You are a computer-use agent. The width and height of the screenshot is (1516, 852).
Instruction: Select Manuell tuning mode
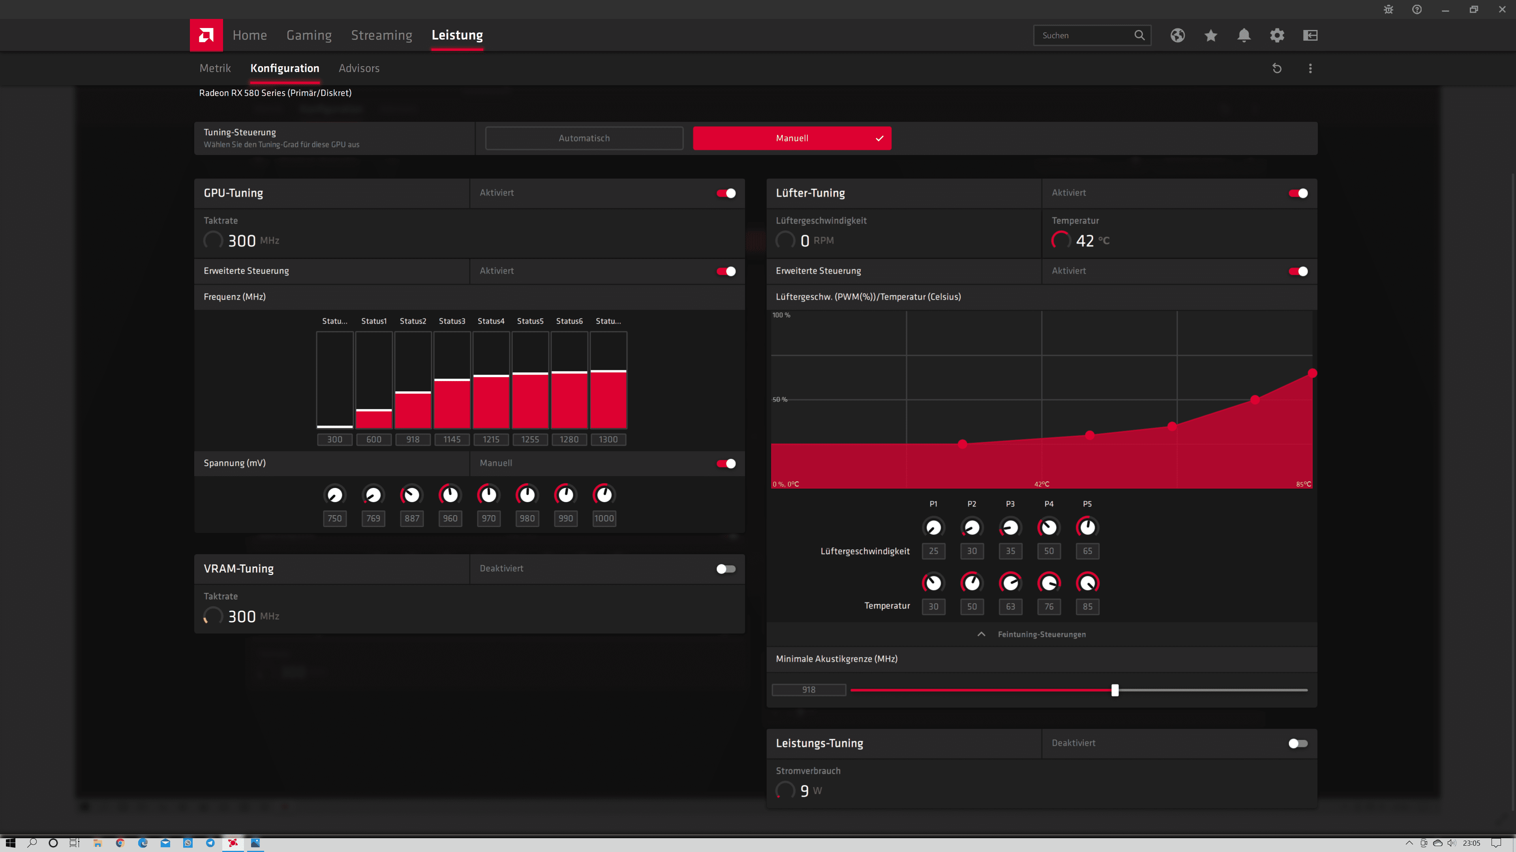pos(792,138)
